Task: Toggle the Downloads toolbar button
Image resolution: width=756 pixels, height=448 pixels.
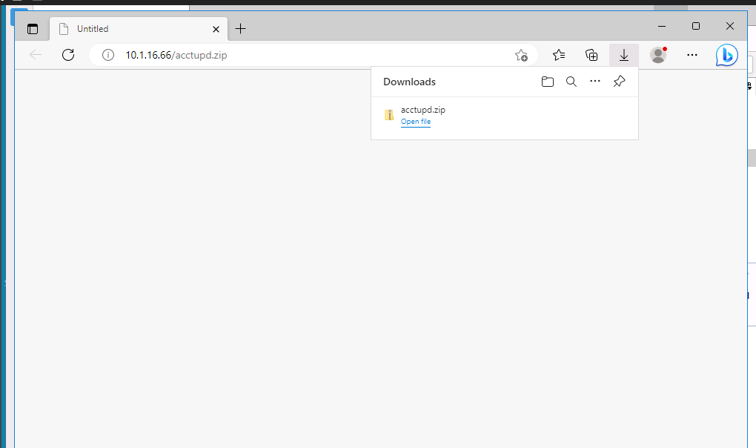Action: click(624, 55)
